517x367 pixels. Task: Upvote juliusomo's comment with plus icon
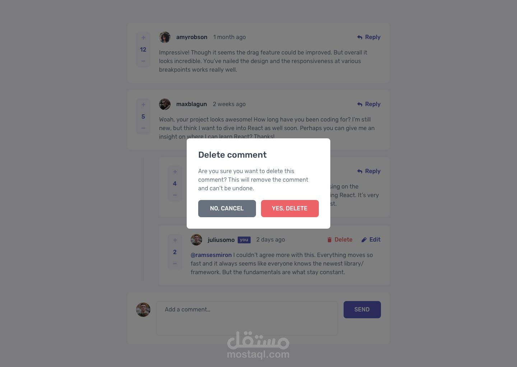(x=175, y=240)
